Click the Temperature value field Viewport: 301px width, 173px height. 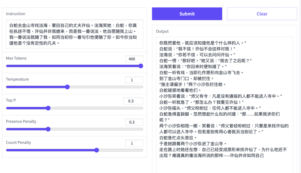click(x=134, y=80)
